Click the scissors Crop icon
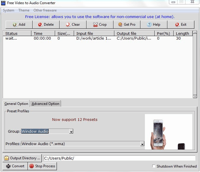This screenshot has width=200, height=172. click(95, 25)
